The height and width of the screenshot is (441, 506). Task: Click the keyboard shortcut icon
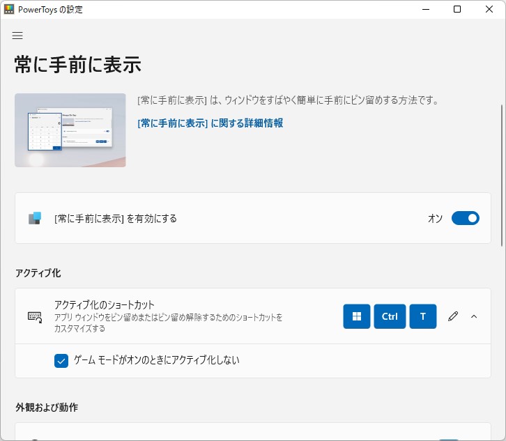35,317
